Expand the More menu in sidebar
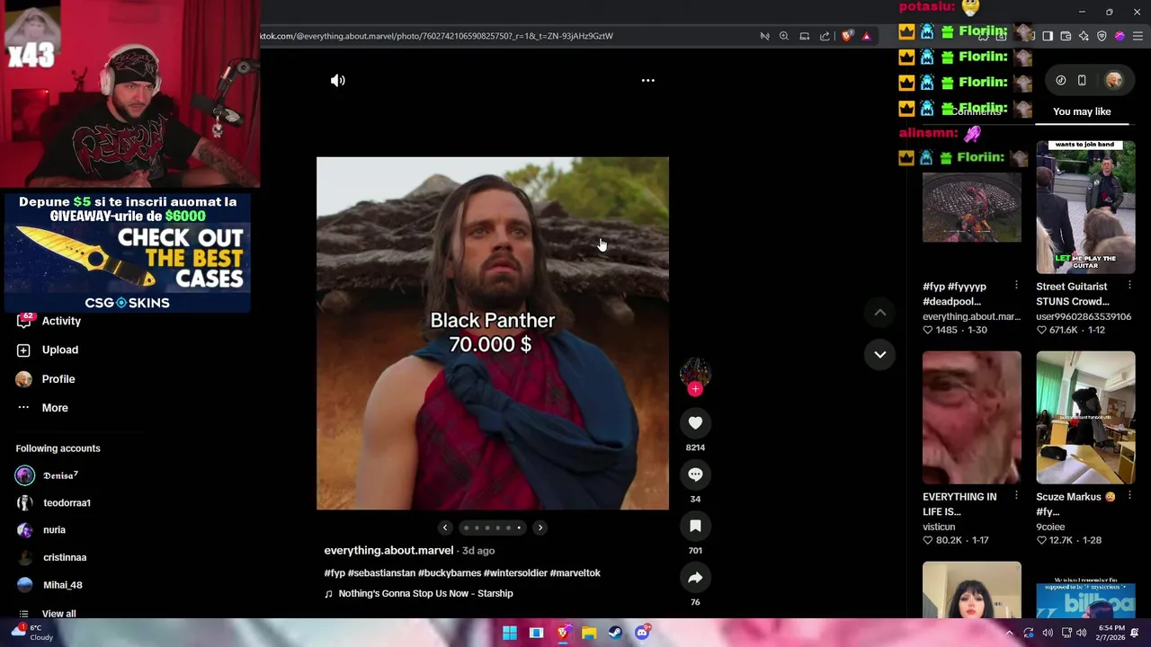The width and height of the screenshot is (1151, 647). pos(55,408)
